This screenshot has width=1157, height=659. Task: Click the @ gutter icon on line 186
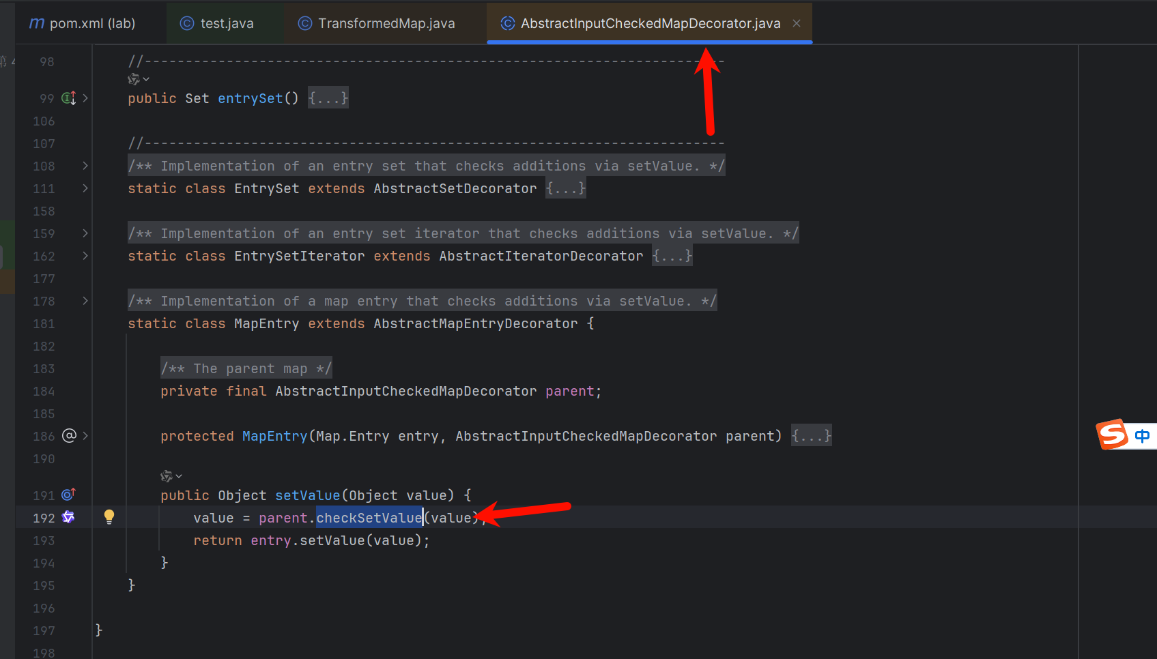69,436
